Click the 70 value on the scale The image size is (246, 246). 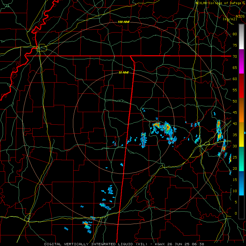point(235,57)
